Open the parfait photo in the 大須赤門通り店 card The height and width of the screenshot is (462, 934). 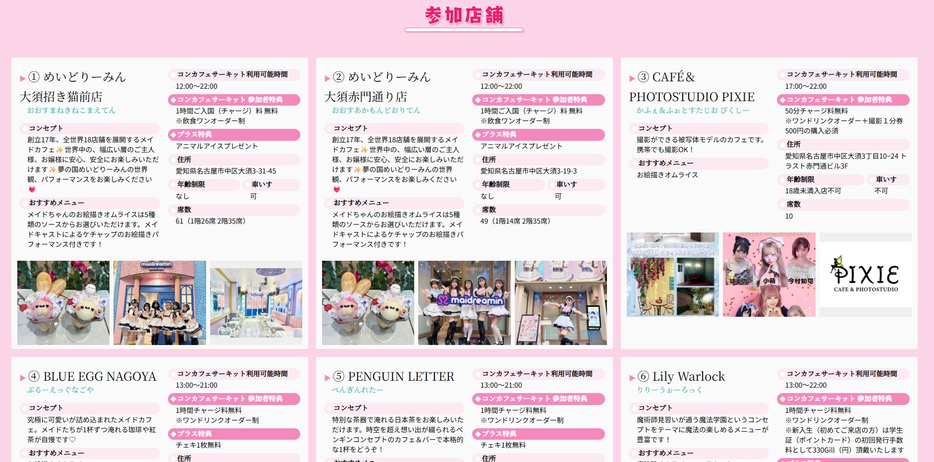tap(368, 303)
